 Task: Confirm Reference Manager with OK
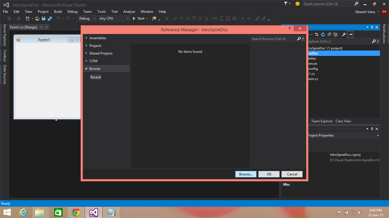[x=269, y=174]
